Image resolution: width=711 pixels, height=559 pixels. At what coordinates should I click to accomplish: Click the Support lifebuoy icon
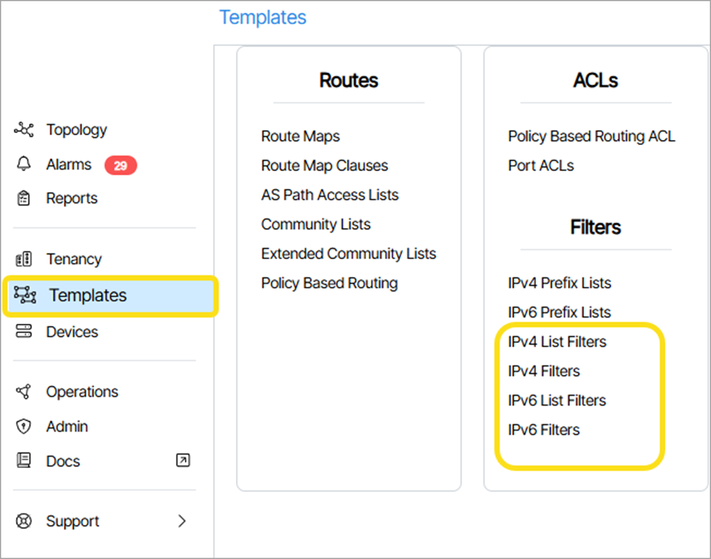point(24,521)
